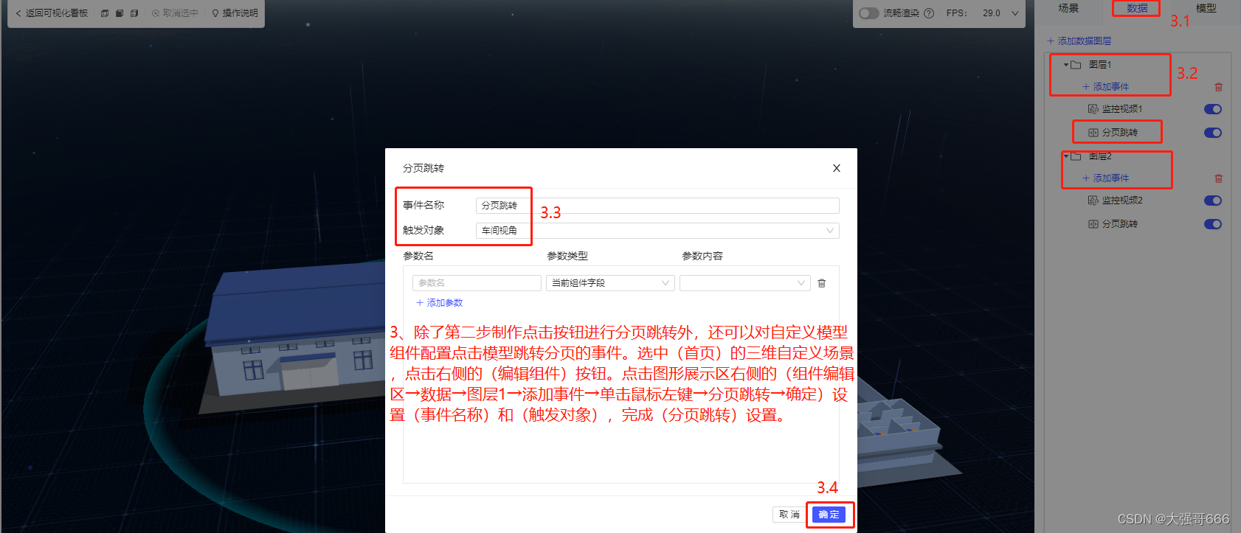Delete 图层2 with its red trash icon
1241x533 pixels.
coord(1218,178)
